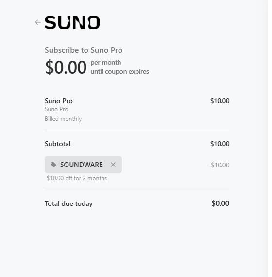Click the $10.00 Suno Pro item price
This screenshot has width=272, height=277.
220,101
